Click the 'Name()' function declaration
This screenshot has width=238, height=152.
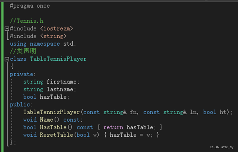(49, 120)
